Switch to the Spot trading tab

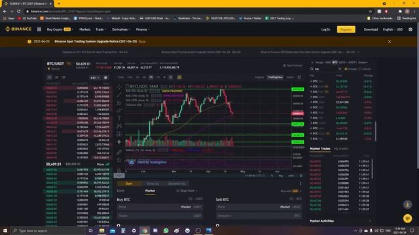click(x=129, y=183)
